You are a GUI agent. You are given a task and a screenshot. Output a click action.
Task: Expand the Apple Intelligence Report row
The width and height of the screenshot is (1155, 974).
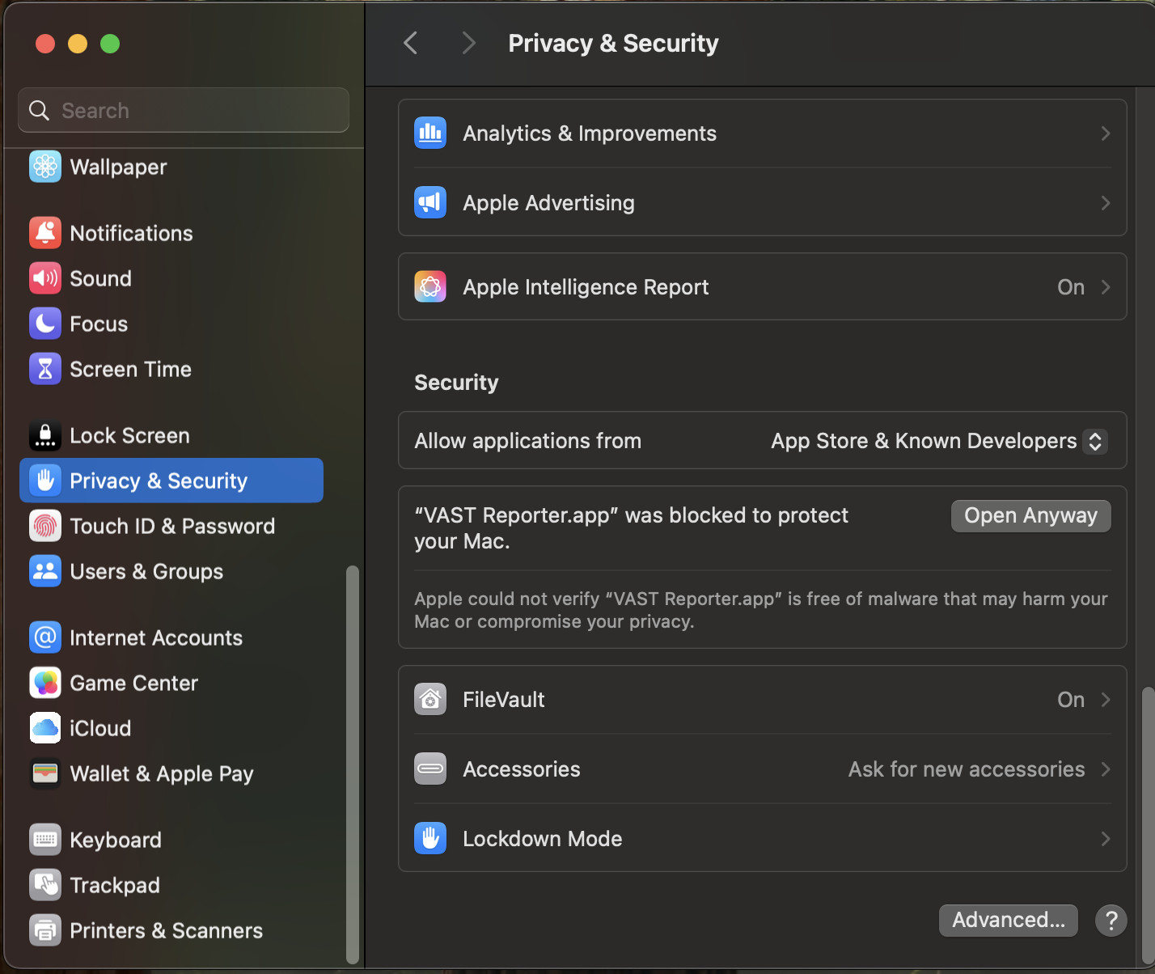pyautogui.click(x=1105, y=286)
